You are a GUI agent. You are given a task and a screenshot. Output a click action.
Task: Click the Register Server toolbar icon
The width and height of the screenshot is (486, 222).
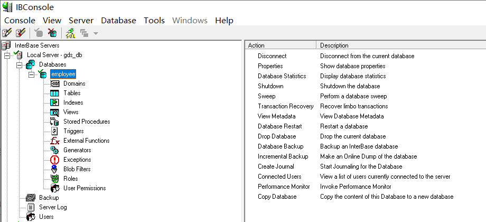click(7, 33)
